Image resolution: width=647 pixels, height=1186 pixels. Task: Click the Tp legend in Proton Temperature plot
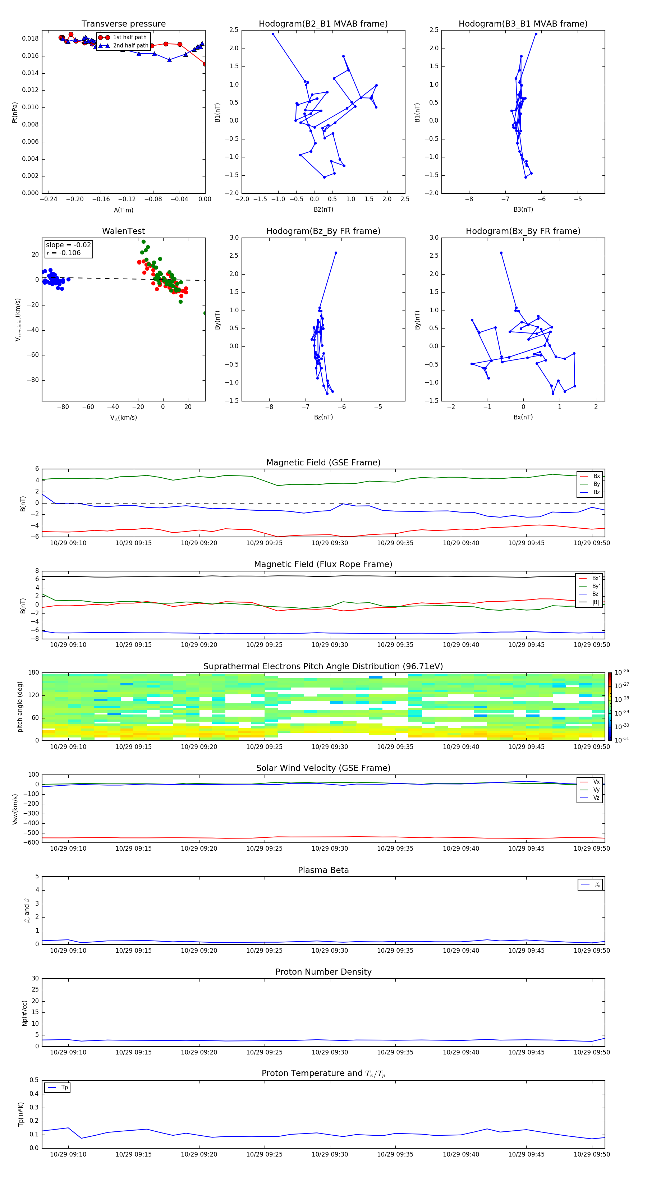tap(58, 1088)
